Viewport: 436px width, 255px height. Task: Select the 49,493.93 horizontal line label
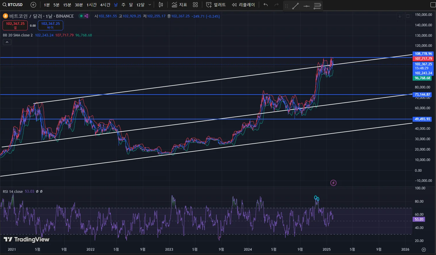click(x=422, y=119)
